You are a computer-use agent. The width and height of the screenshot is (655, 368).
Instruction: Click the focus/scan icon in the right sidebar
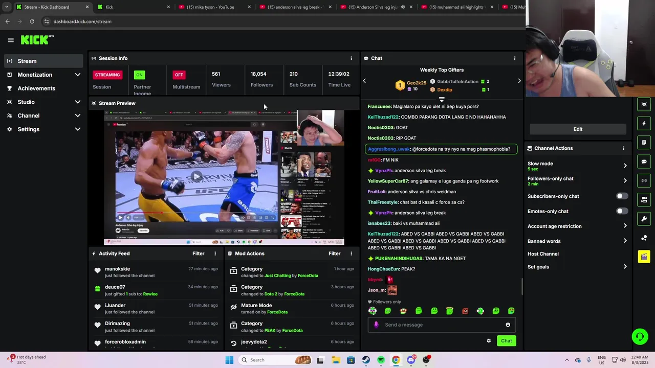pyautogui.click(x=644, y=104)
